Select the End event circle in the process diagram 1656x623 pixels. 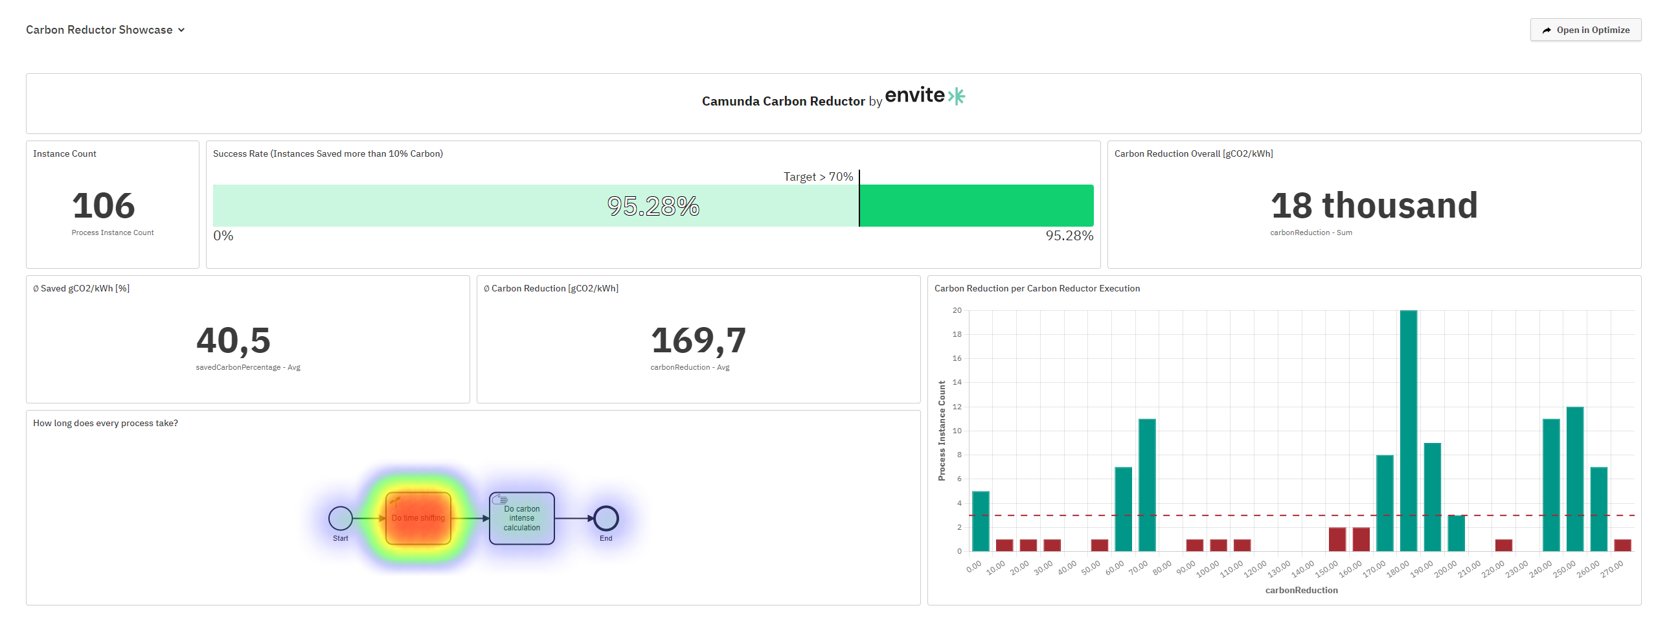click(x=606, y=518)
